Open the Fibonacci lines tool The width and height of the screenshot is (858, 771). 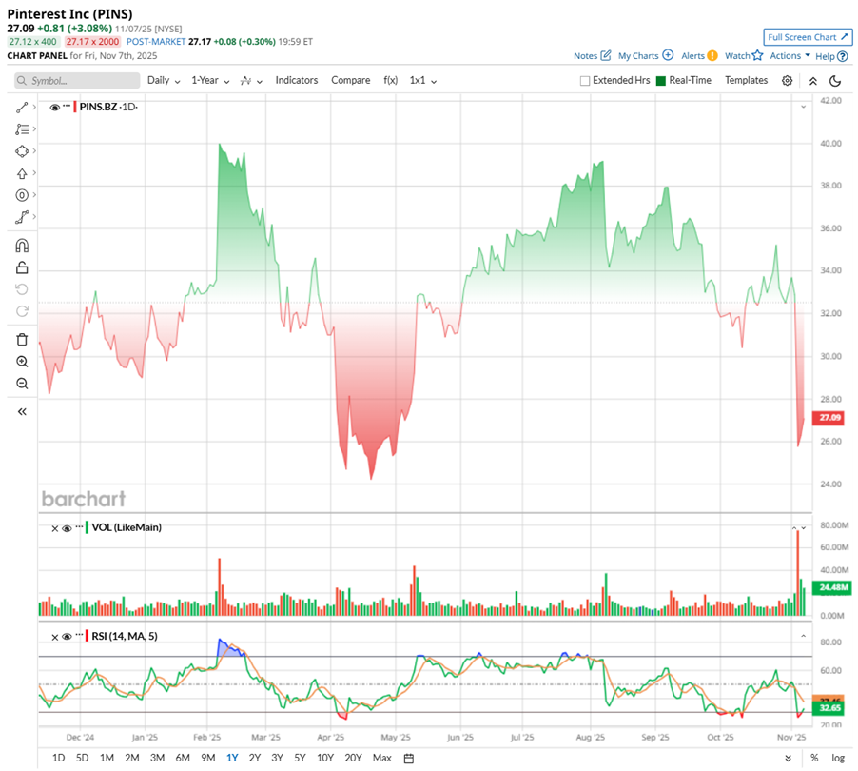coord(22,129)
